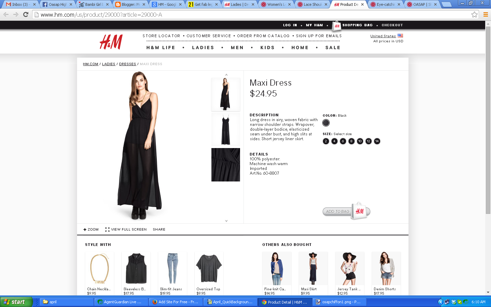Click the SHARE link

pyautogui.click(x=159, y=230)
